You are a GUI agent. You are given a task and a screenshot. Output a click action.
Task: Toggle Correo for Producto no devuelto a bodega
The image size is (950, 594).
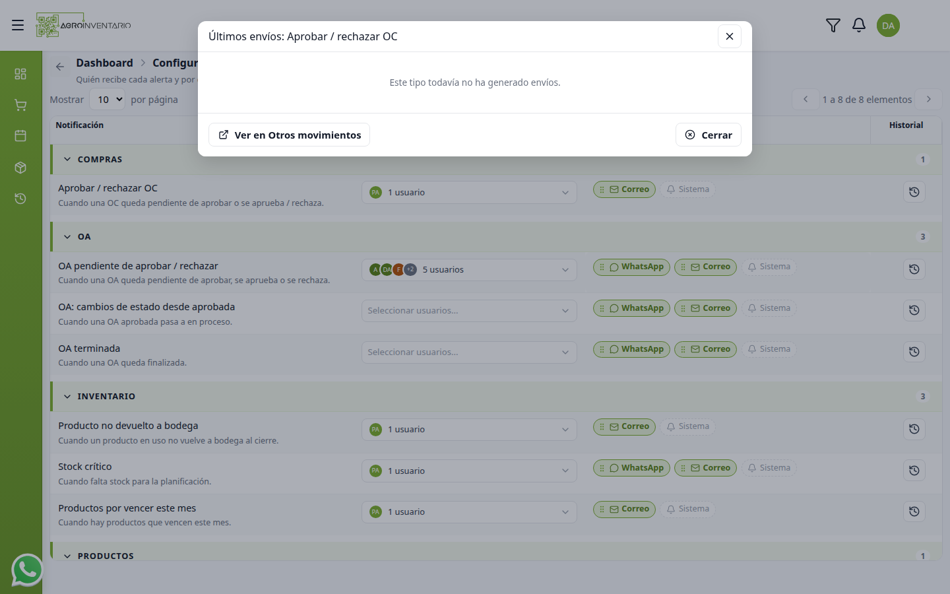tap(624, 426)
